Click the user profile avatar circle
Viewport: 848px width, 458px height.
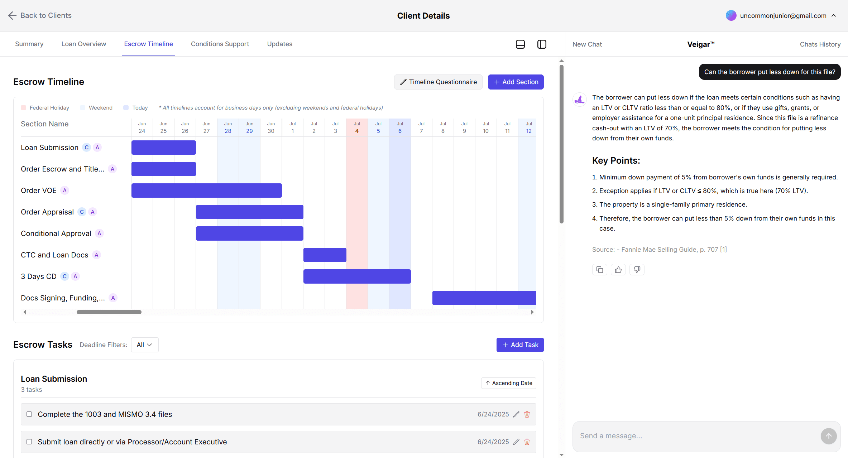coord(731,15)
